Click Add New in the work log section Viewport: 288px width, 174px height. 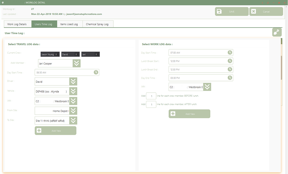(189, 114)
